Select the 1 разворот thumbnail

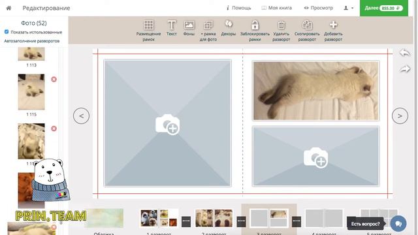pyautogui.click(x=159, y=218)
